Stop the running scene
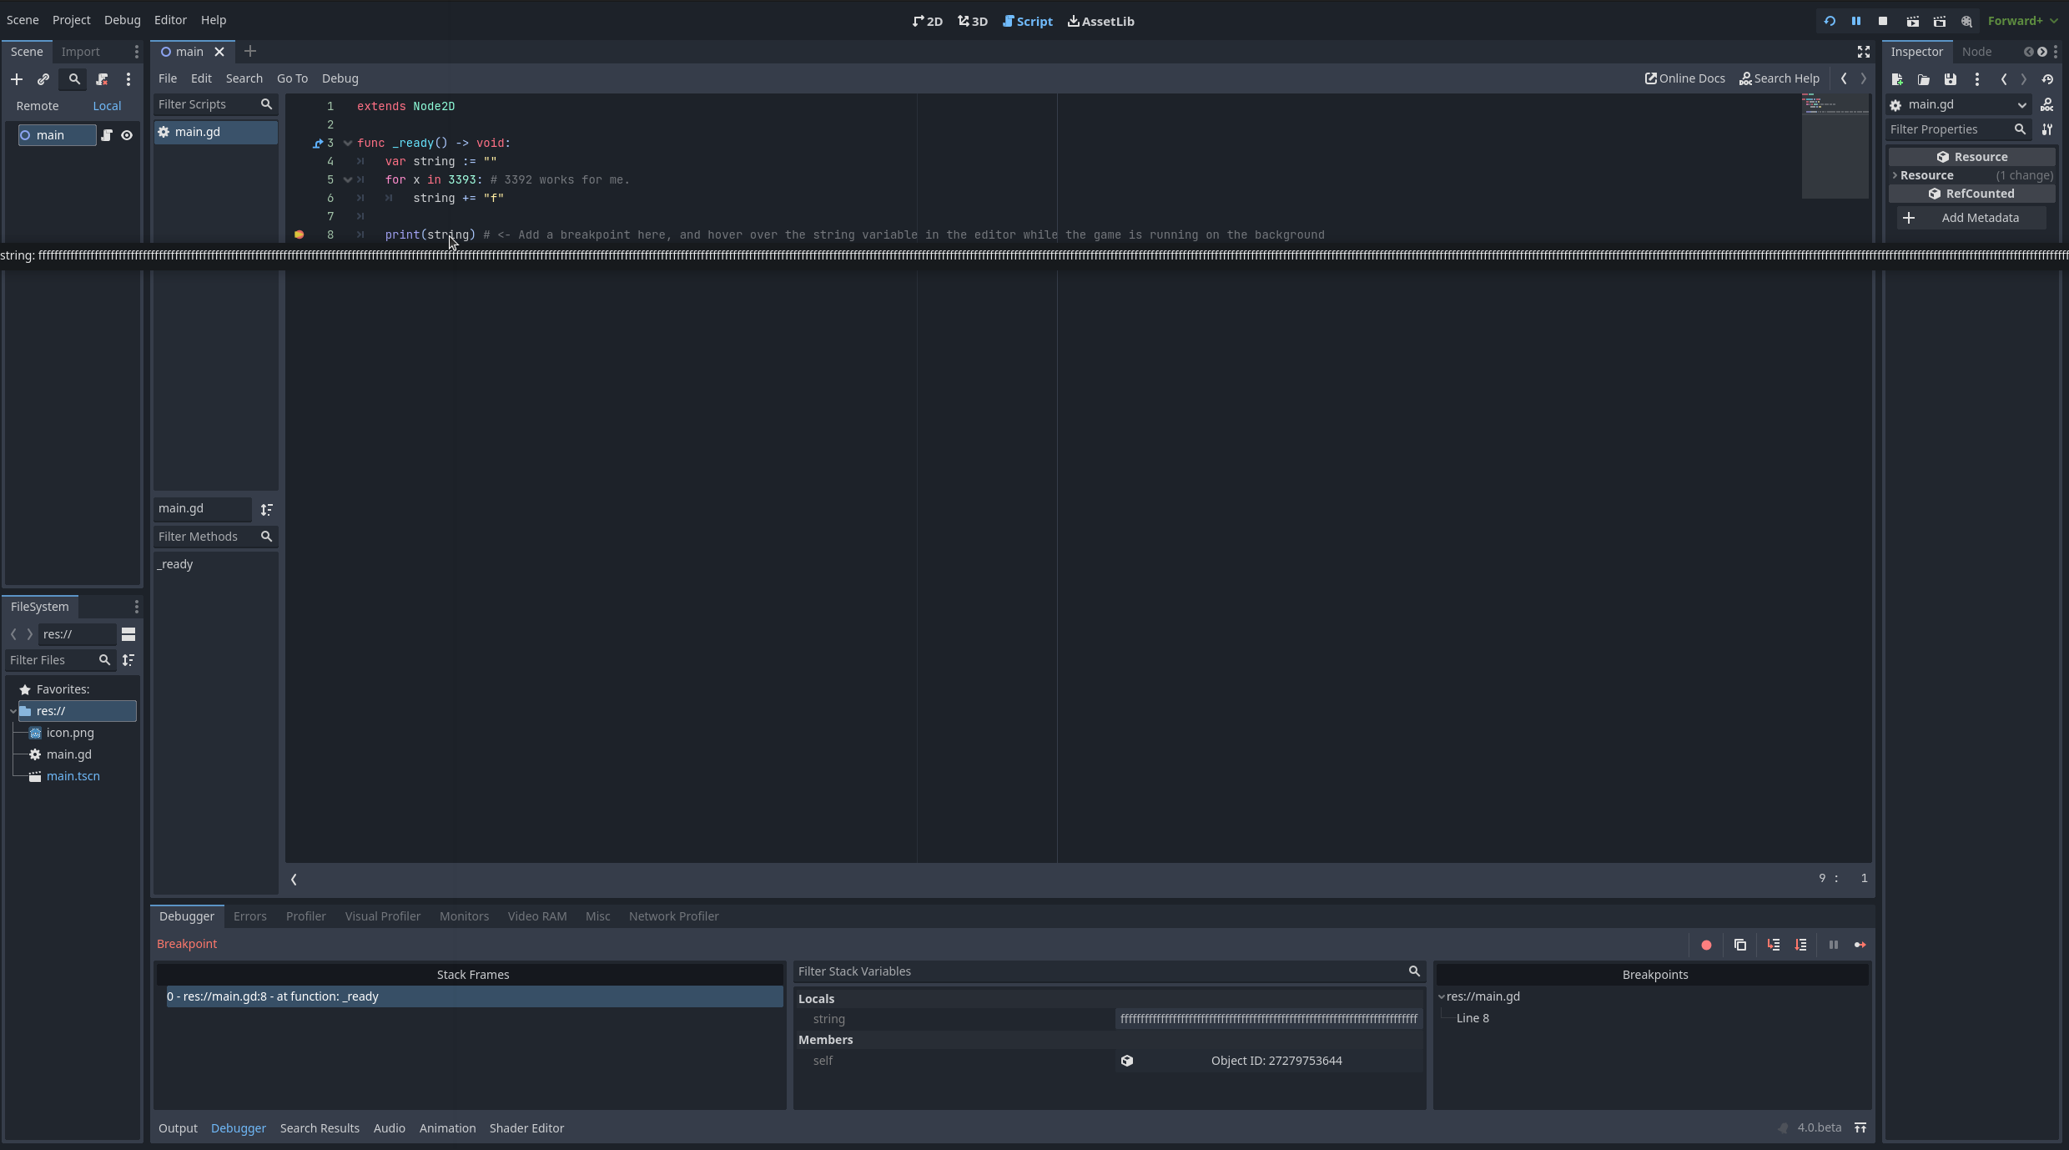Viewport: 2069px width, 1150px height. 1883,21
